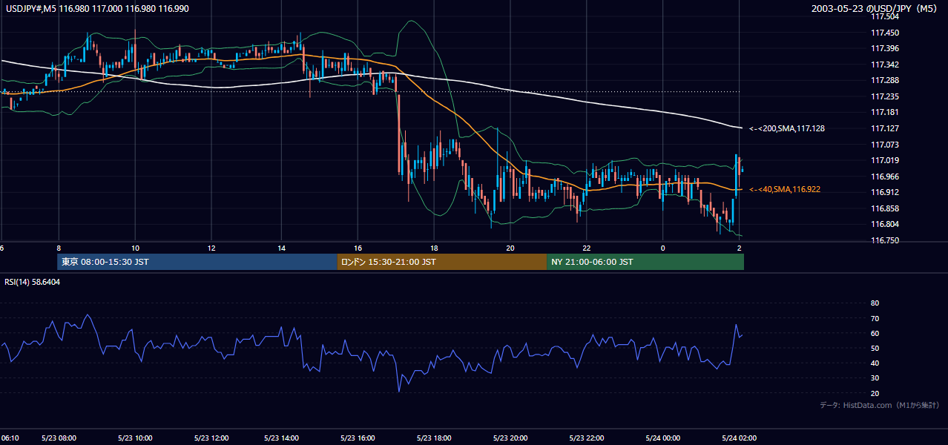Click RSI scale value 50
948x445 pixels.
click(875, 348)
